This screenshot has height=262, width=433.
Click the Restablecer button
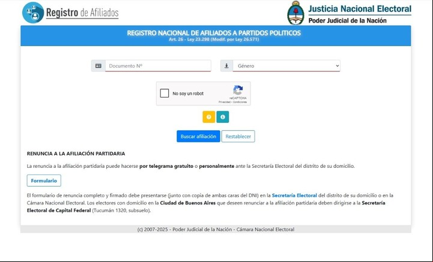238,137
